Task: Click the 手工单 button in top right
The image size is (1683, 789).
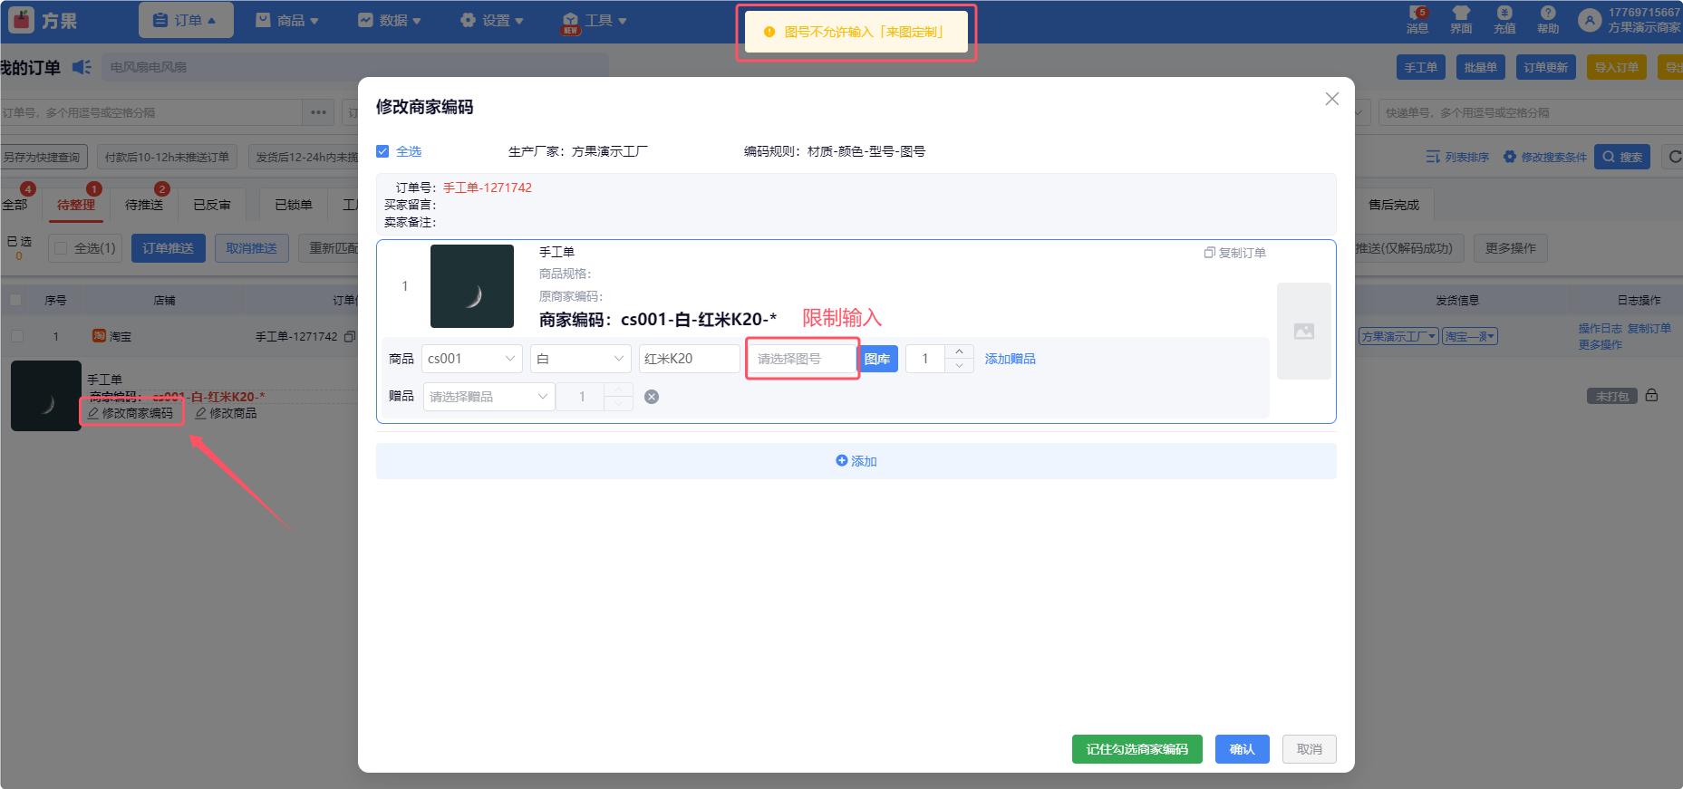Action: click(1421, 67)
